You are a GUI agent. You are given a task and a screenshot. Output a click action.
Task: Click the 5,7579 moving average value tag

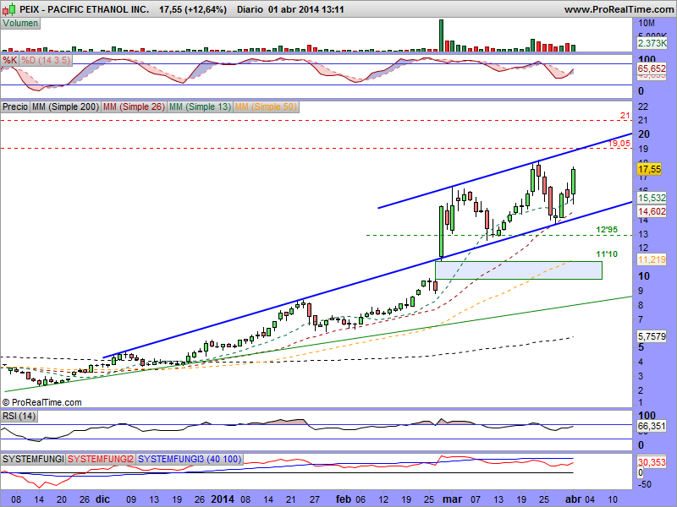click(652, 335)
